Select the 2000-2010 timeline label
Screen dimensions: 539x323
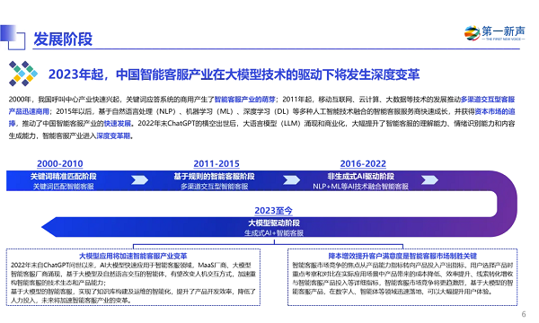(60, 163)
